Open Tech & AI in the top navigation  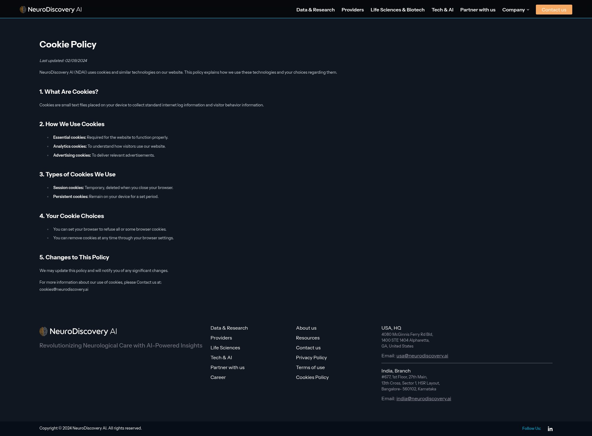click(x=442, y=10)
